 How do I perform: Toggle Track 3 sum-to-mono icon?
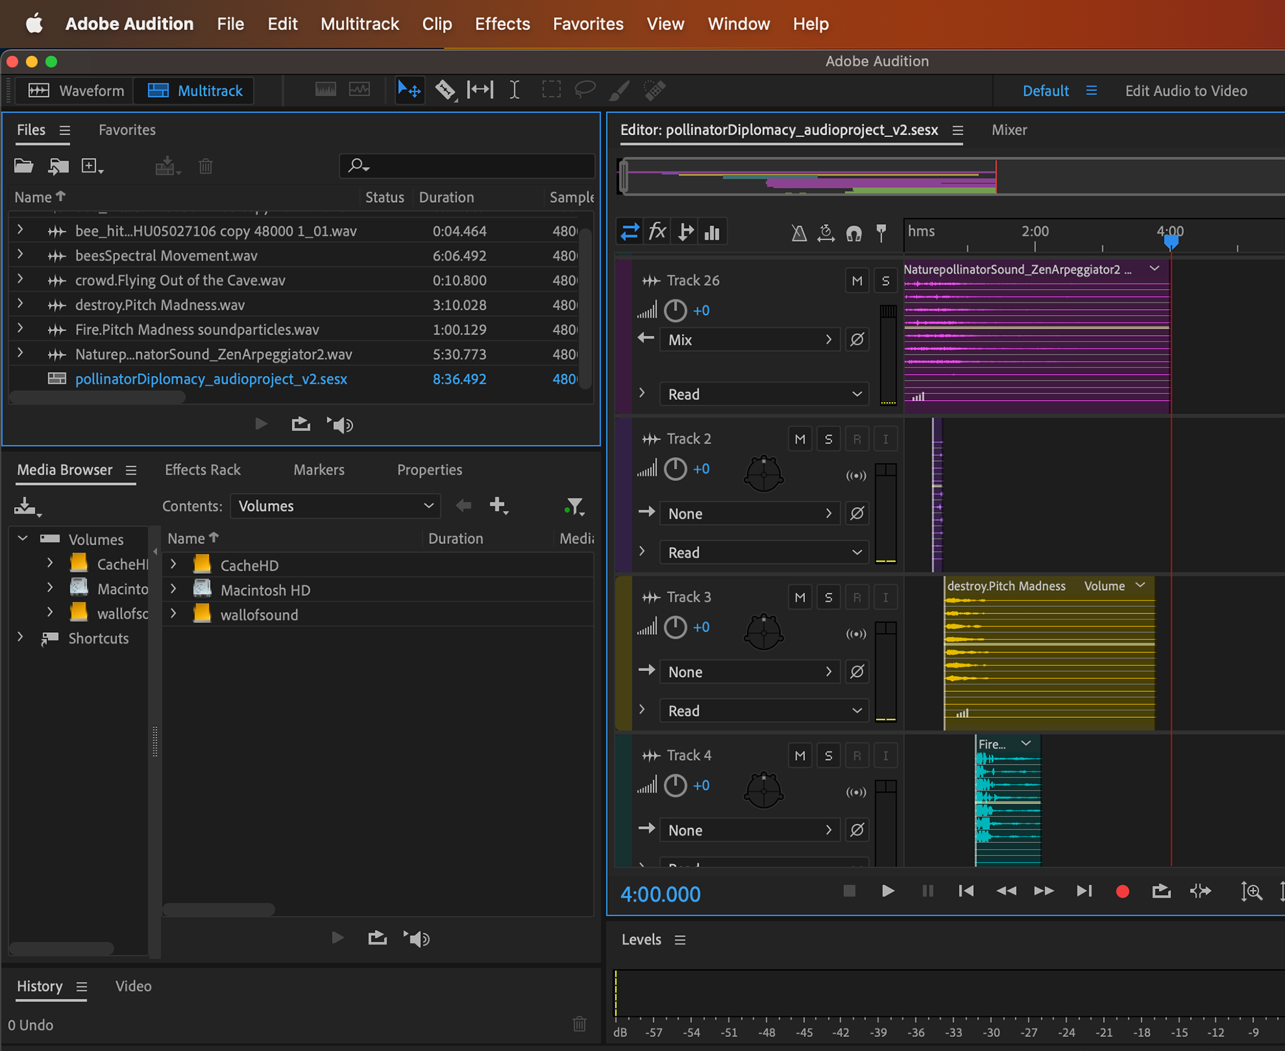(856, 634)
